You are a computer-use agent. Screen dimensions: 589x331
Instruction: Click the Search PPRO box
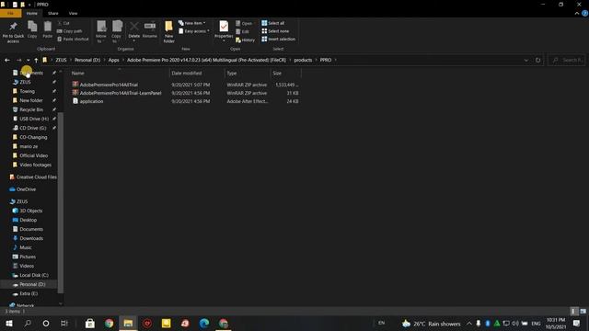[x=567, y=60]
